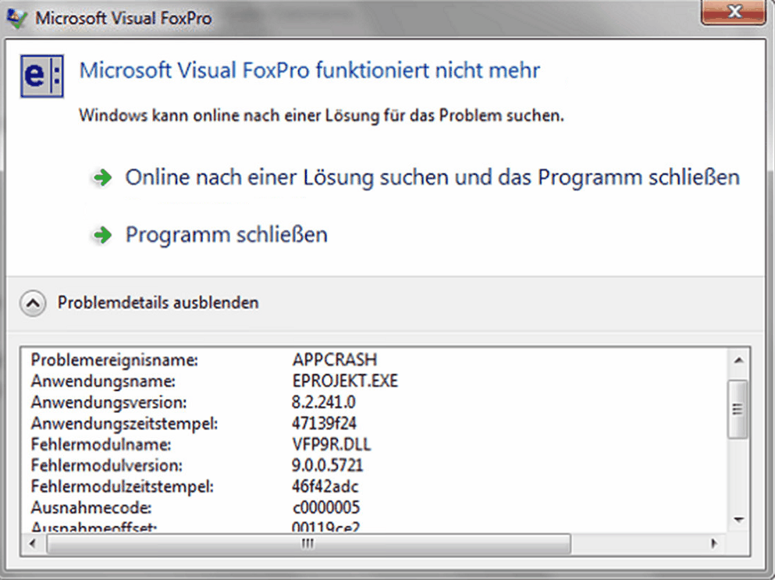This screenshot has width=775, height=580.
Task: Click the Fehlermodulname label
Action: pyautogui.click(x=101, y=445)
